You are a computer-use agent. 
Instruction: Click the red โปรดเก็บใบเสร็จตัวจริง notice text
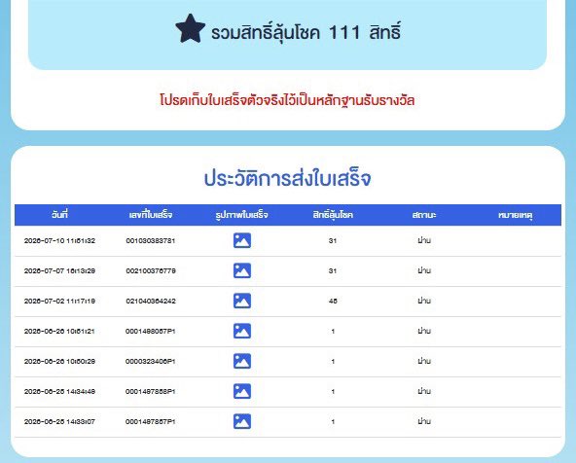(287, 100)
